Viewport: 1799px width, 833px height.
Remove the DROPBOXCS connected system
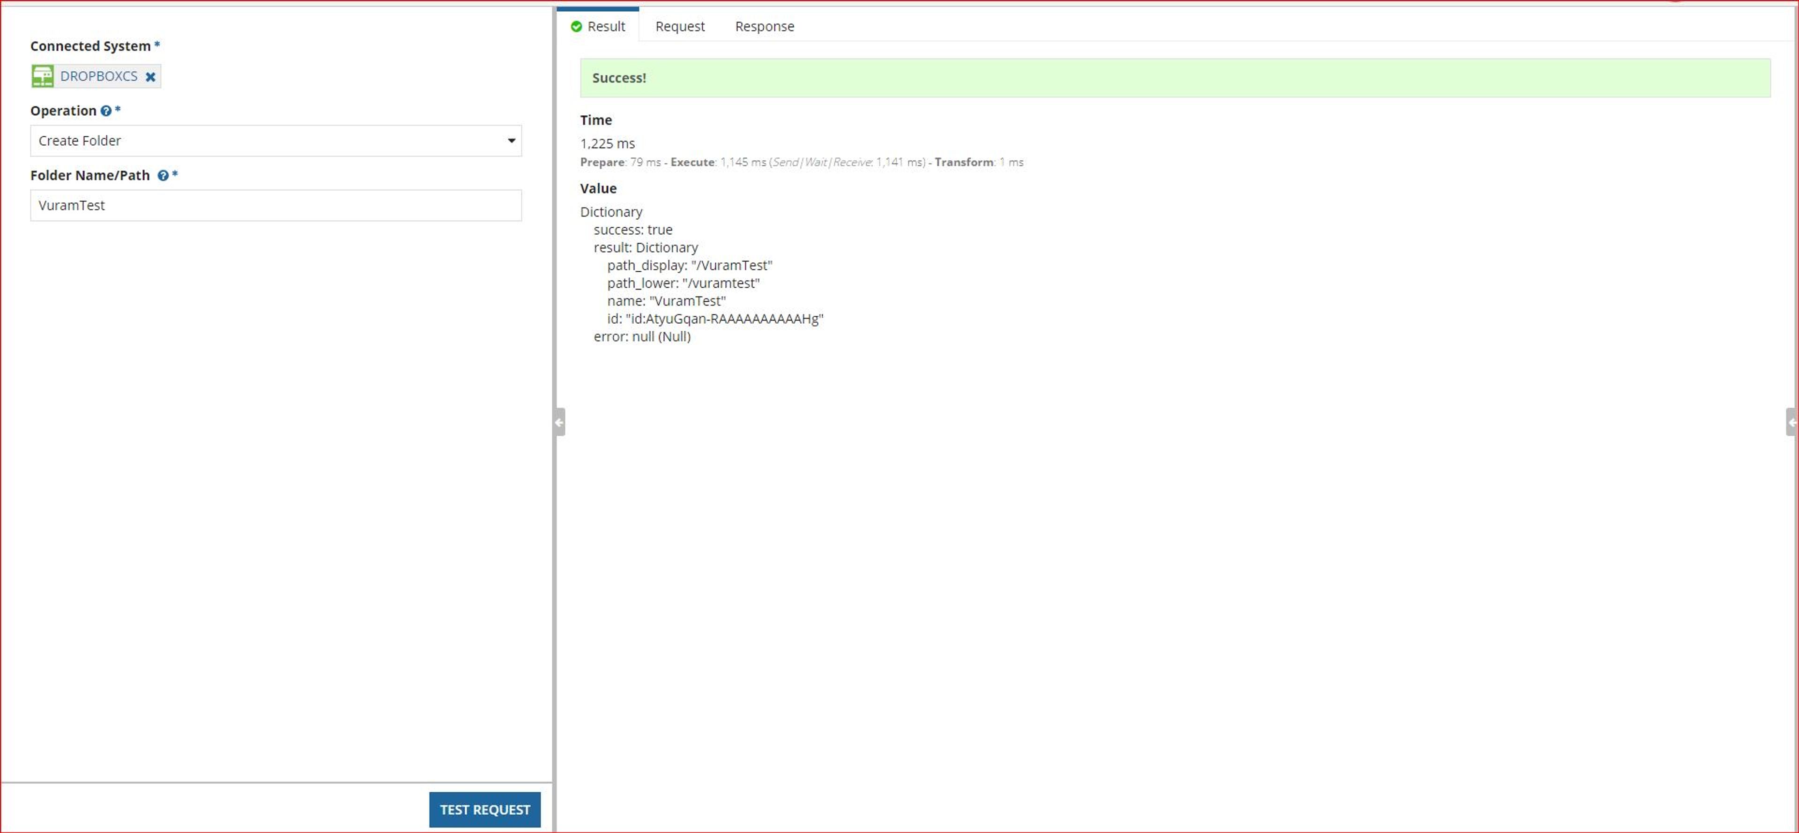(x=150, y=77)
